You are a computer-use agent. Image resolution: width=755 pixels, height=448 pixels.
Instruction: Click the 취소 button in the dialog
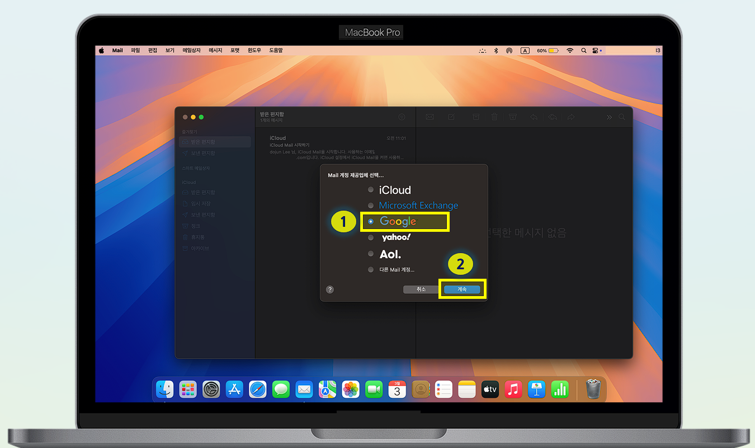tap(421, 289)
